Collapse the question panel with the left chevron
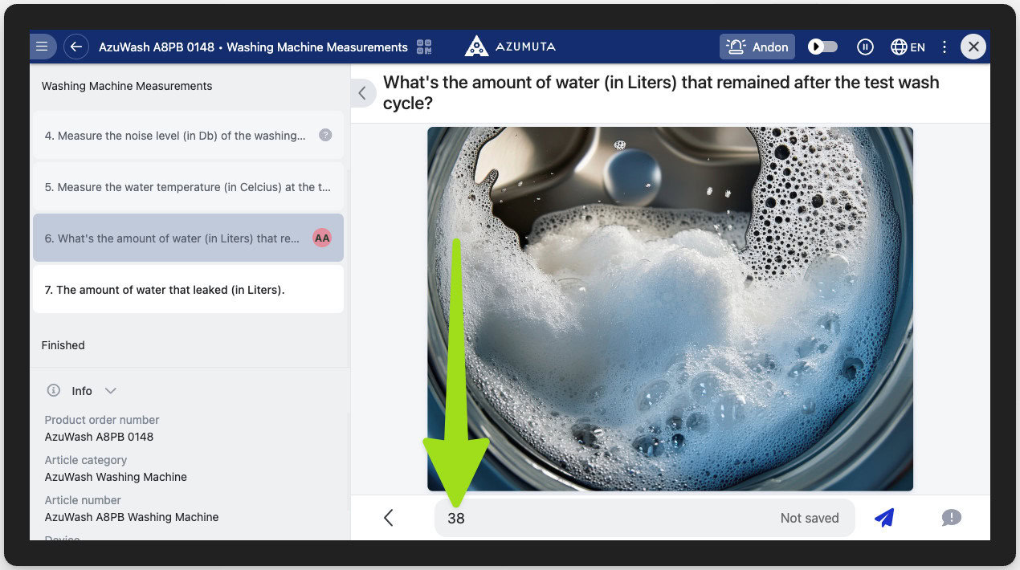The image size is (1020, 570). click(x=363, y=93)
